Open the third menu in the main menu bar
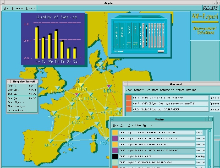This screenshot has width=220, height=168. (x=30, y=8)
